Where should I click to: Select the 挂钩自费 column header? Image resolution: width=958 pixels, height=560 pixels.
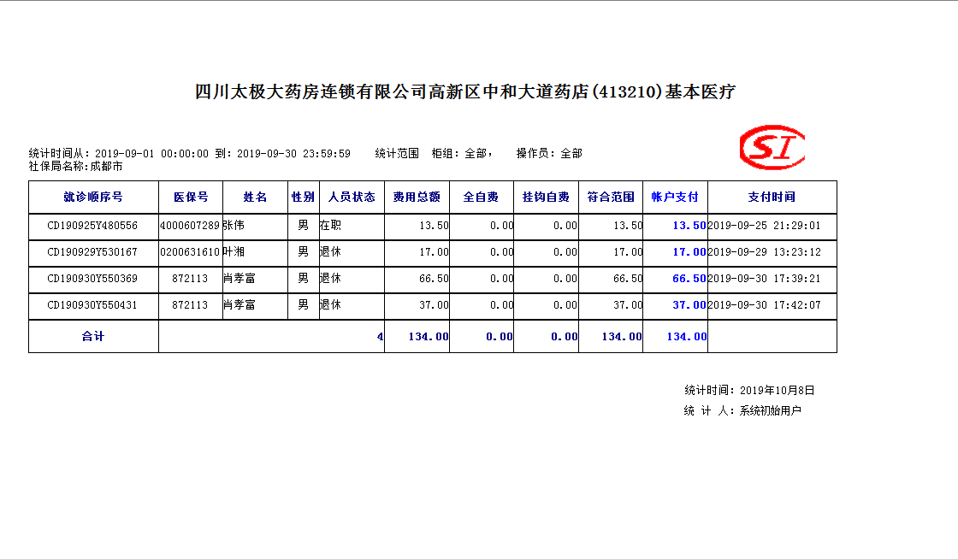click(x=547, y=197)
